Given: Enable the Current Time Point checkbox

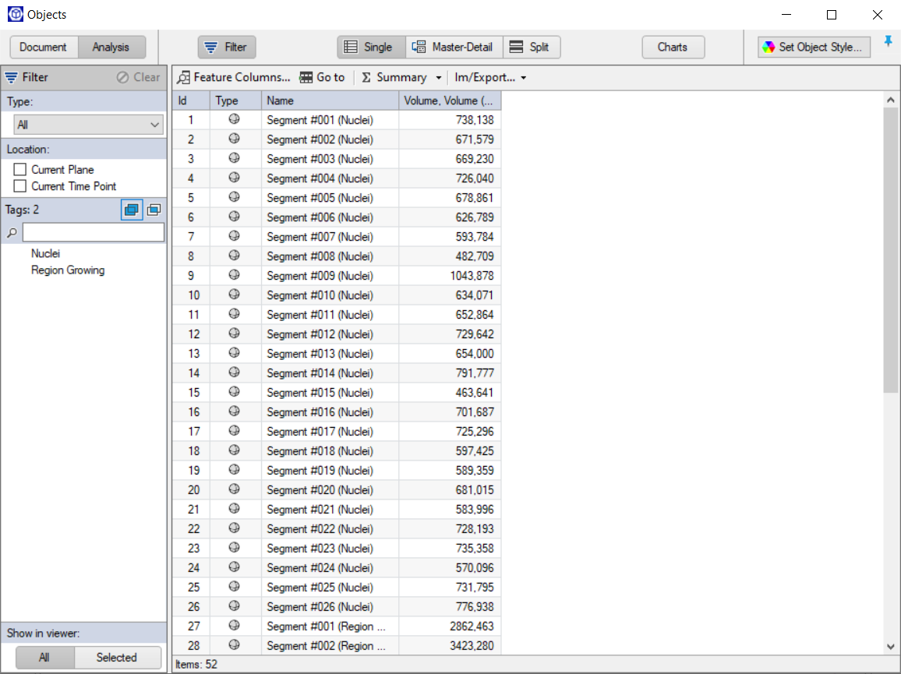Looking at the screenshot, I should click(19, 186).
